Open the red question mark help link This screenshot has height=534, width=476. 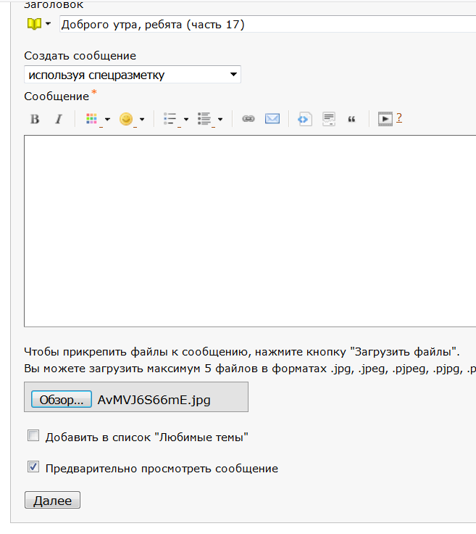[399, 118]
